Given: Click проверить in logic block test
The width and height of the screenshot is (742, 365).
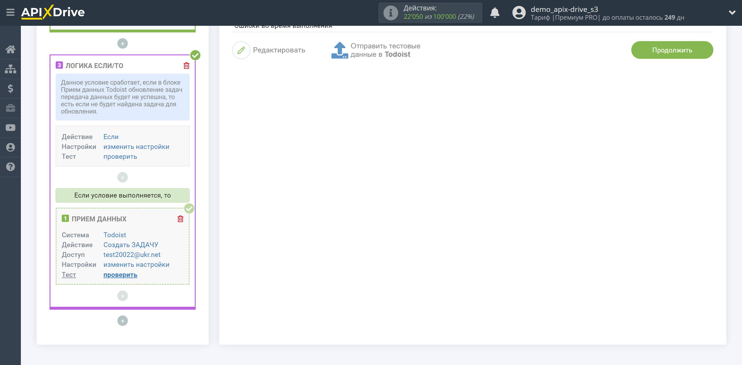Looking at the screenshot, I should (120, 156).
